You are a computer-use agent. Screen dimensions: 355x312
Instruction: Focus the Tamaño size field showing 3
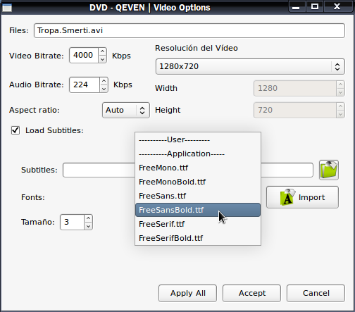click(x=72, y=222)
